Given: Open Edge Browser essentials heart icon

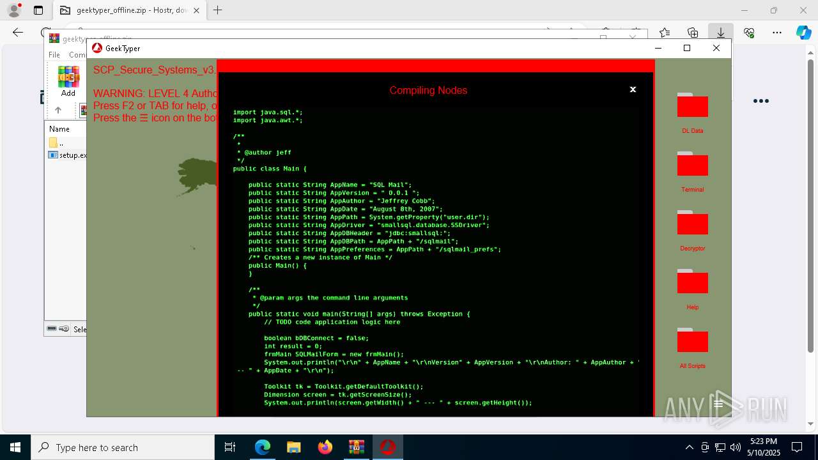Looking at the screenshot, I should pyautogui.click(x=749, y=33).
